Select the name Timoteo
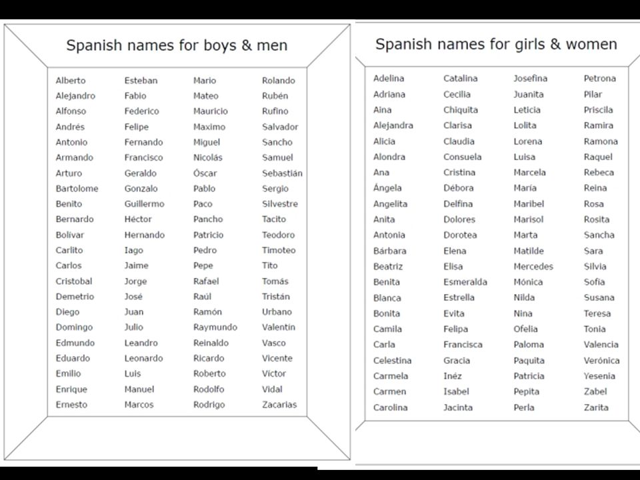The width and height of the screenshot is (640, 480). (279, 250)
